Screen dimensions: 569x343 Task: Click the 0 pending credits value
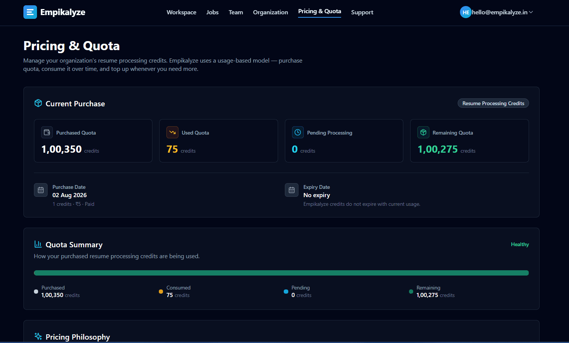(x=295, y=149)
